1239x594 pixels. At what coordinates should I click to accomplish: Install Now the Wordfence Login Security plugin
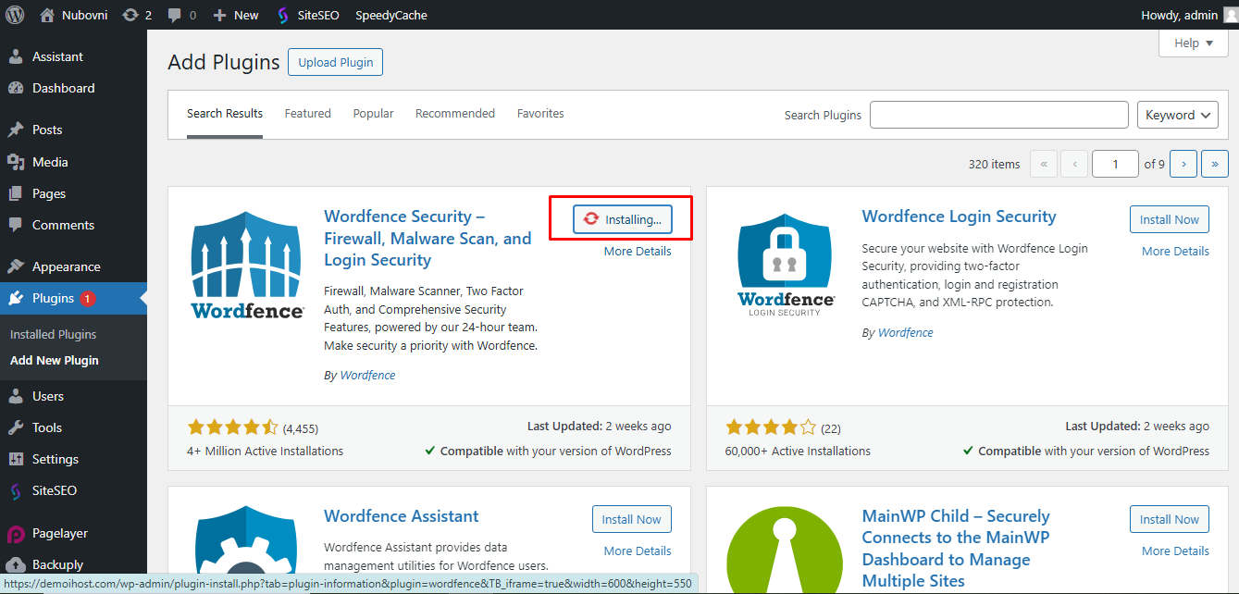1170,219
